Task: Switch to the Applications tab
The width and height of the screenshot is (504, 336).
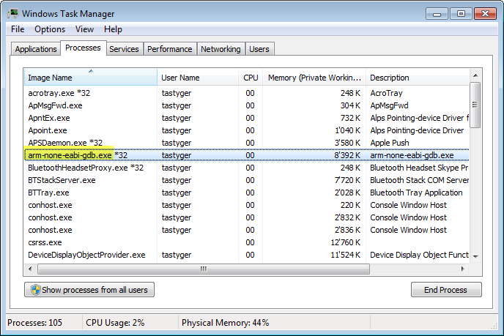Action: (x=36, y=49)
